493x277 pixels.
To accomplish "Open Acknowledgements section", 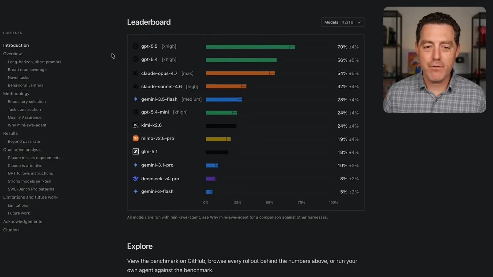I will point(23,222).
